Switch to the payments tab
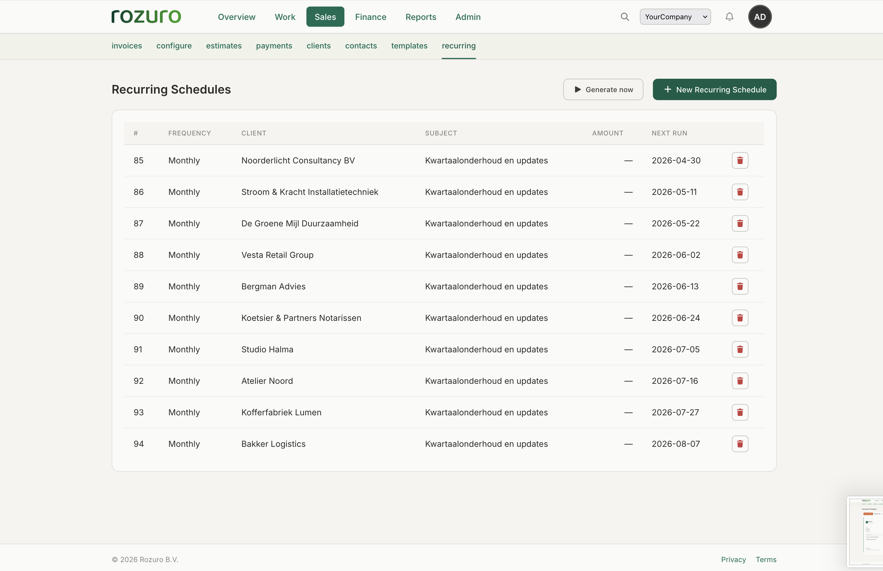The height and width of the screenshot is (571, 883). (x=274, y=46)
